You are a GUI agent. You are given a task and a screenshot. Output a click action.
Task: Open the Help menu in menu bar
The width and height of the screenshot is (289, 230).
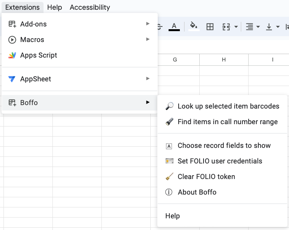point(54,7)
